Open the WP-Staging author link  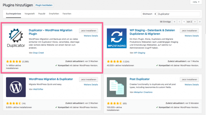pyautogui.click(x=140, y=53)
